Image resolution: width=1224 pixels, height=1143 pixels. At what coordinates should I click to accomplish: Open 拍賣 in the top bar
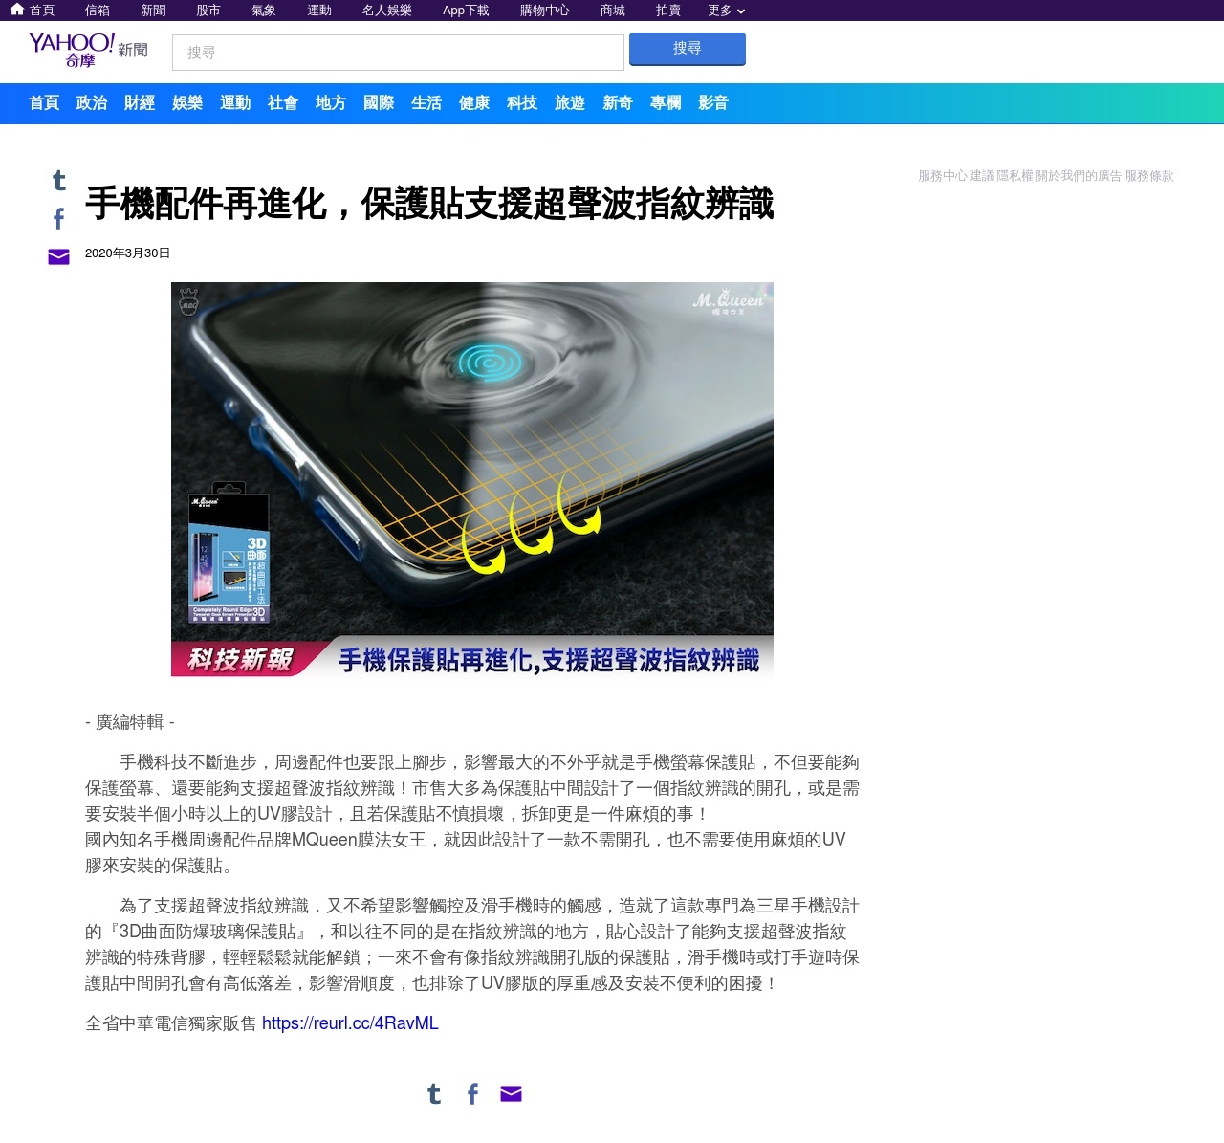(668, 11)
